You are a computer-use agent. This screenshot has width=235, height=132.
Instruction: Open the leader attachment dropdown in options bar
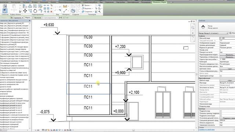(x=50, y=18)
